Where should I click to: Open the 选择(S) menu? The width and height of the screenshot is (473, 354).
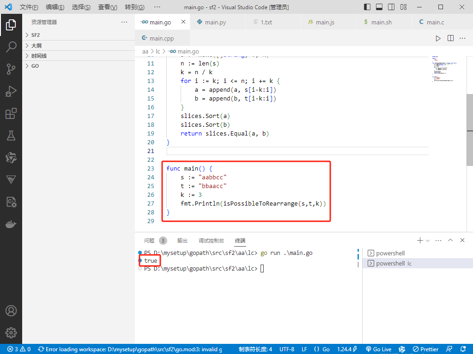coord(81,7)
